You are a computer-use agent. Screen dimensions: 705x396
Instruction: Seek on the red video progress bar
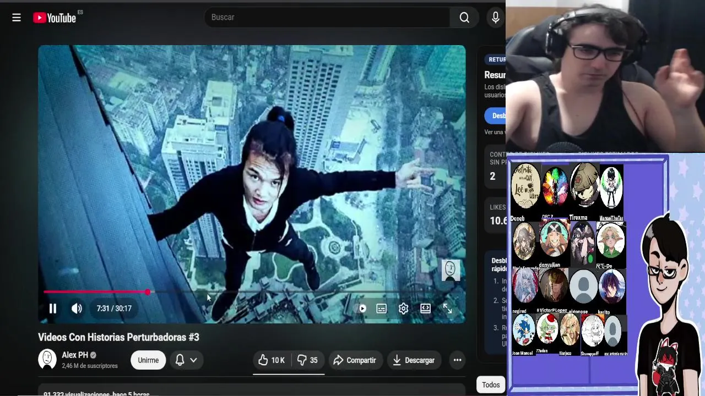(252, 292)
